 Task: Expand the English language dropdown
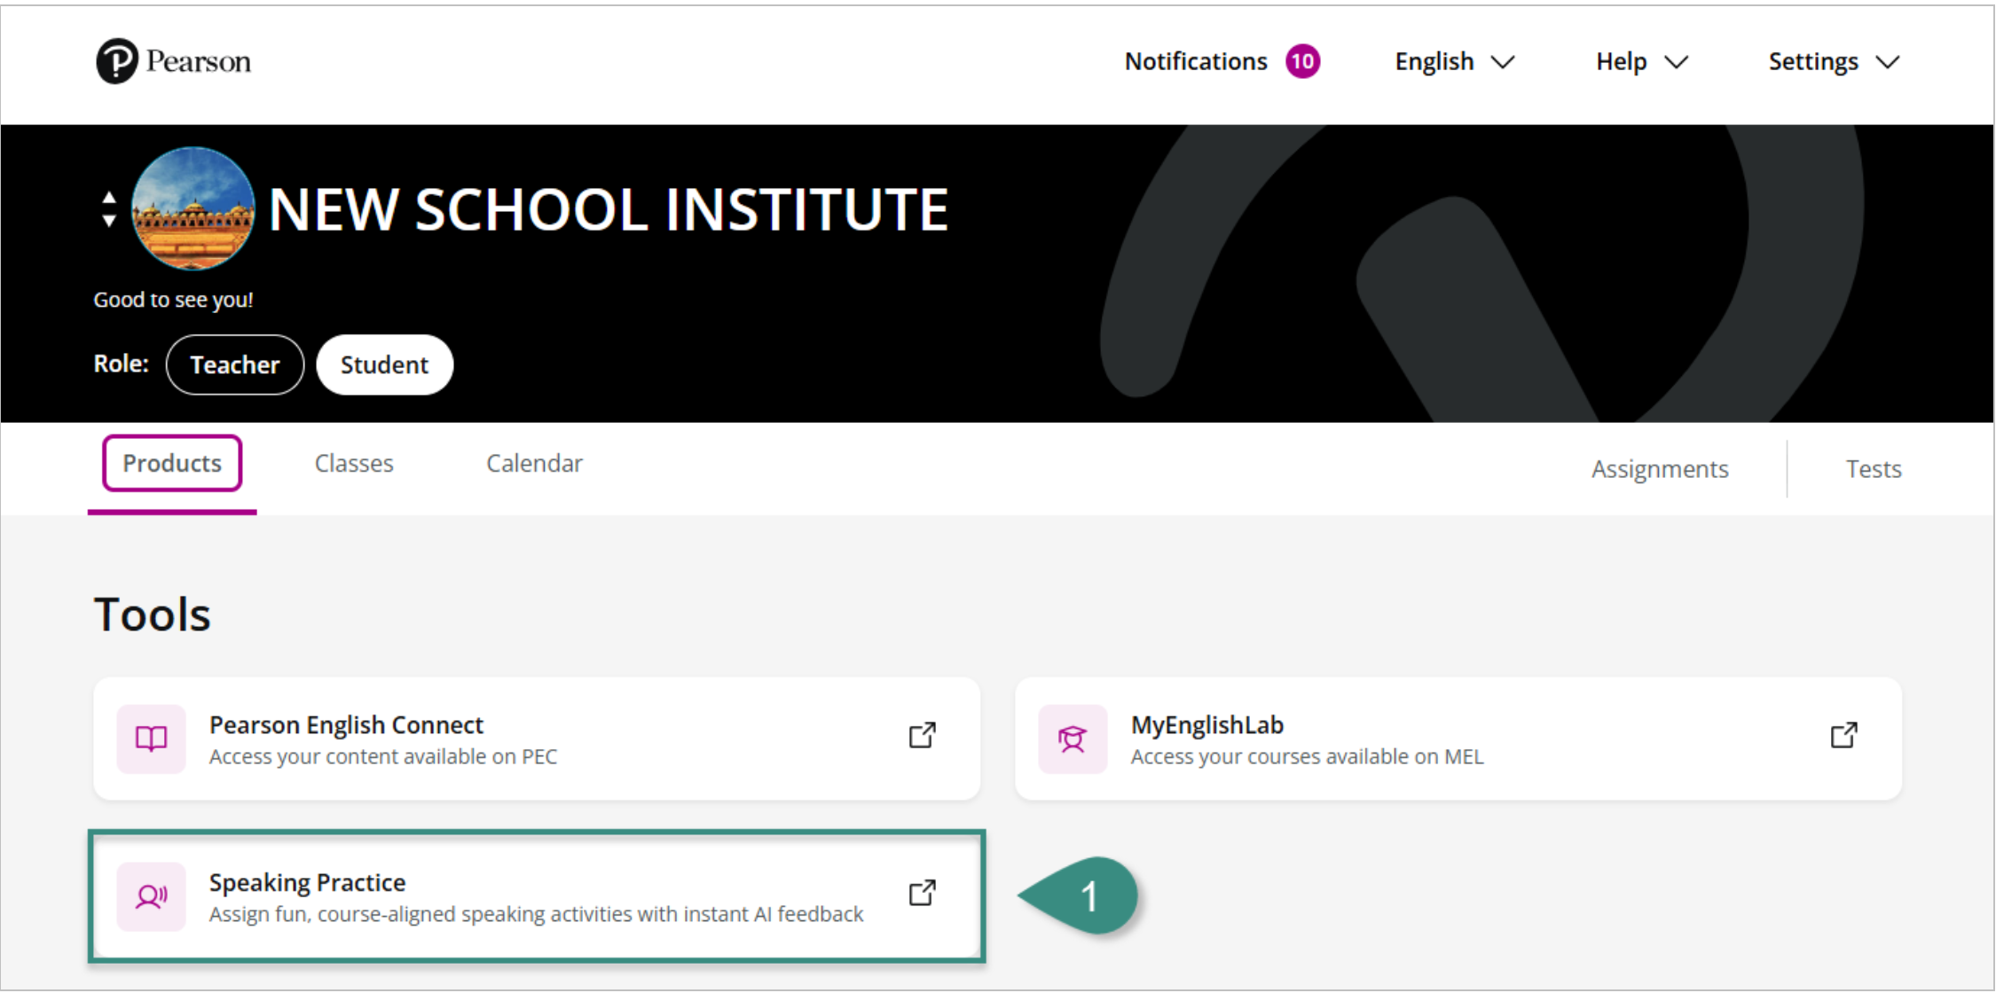point(1454,61)
